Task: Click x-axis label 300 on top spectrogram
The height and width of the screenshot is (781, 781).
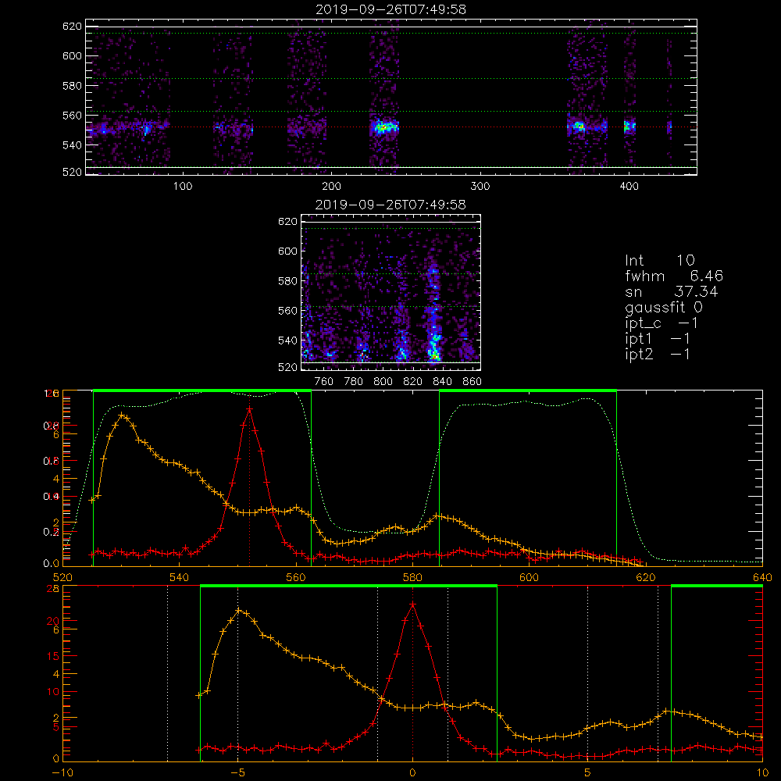Action: [x=480, y=187]
